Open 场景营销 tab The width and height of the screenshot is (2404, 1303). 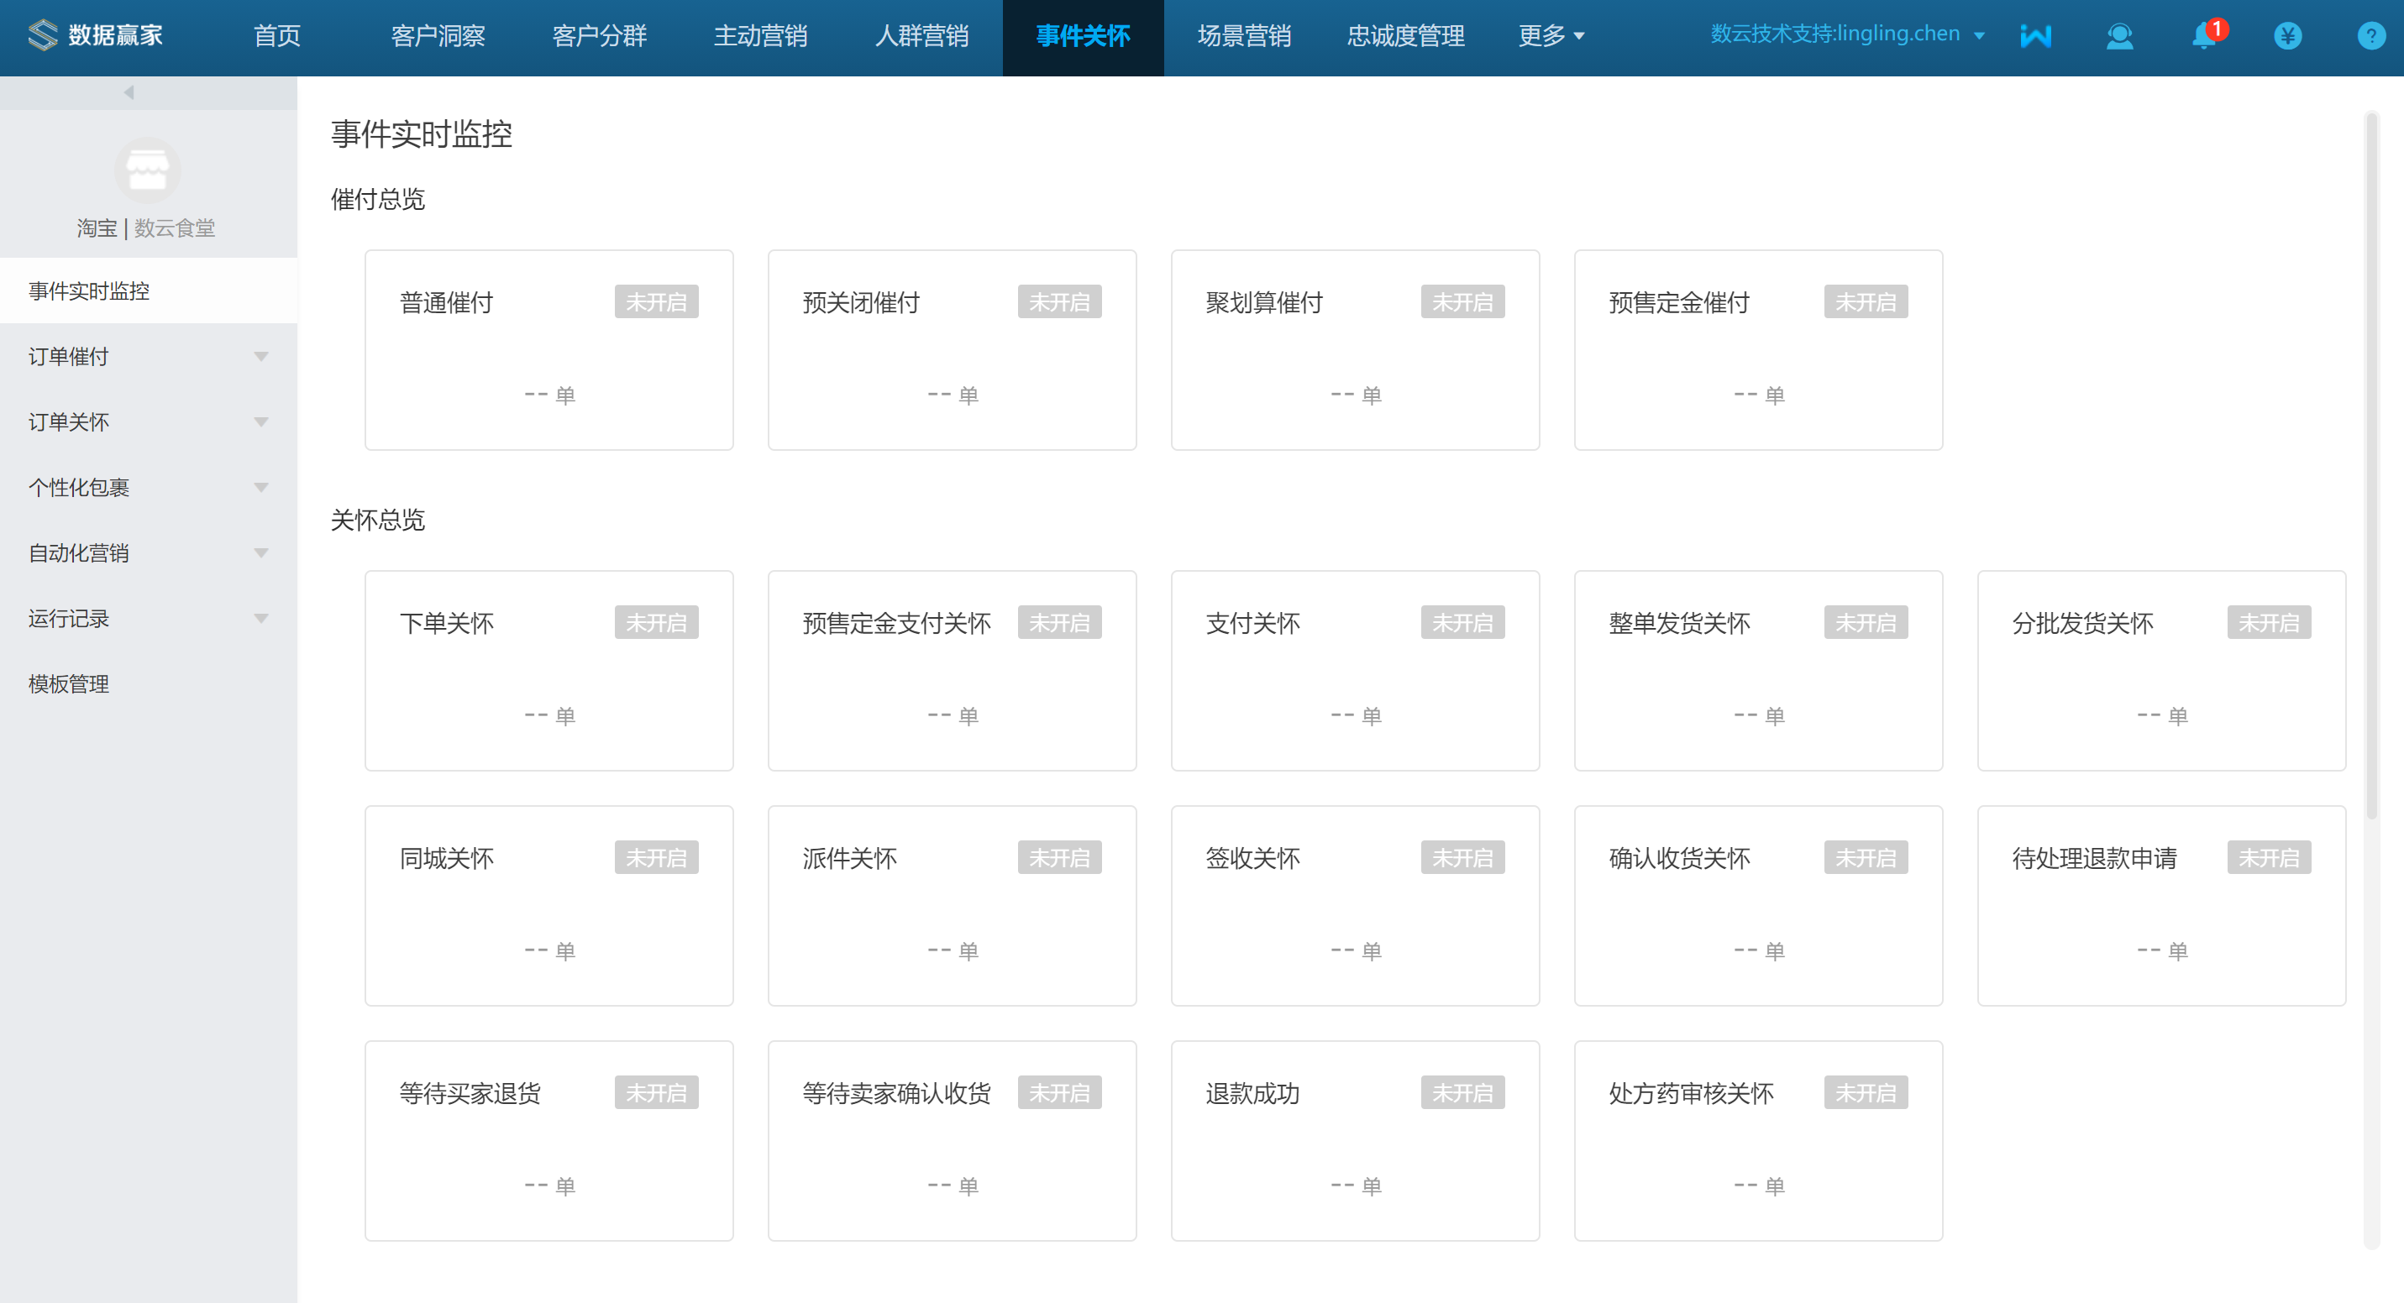tap(1244, 36)
